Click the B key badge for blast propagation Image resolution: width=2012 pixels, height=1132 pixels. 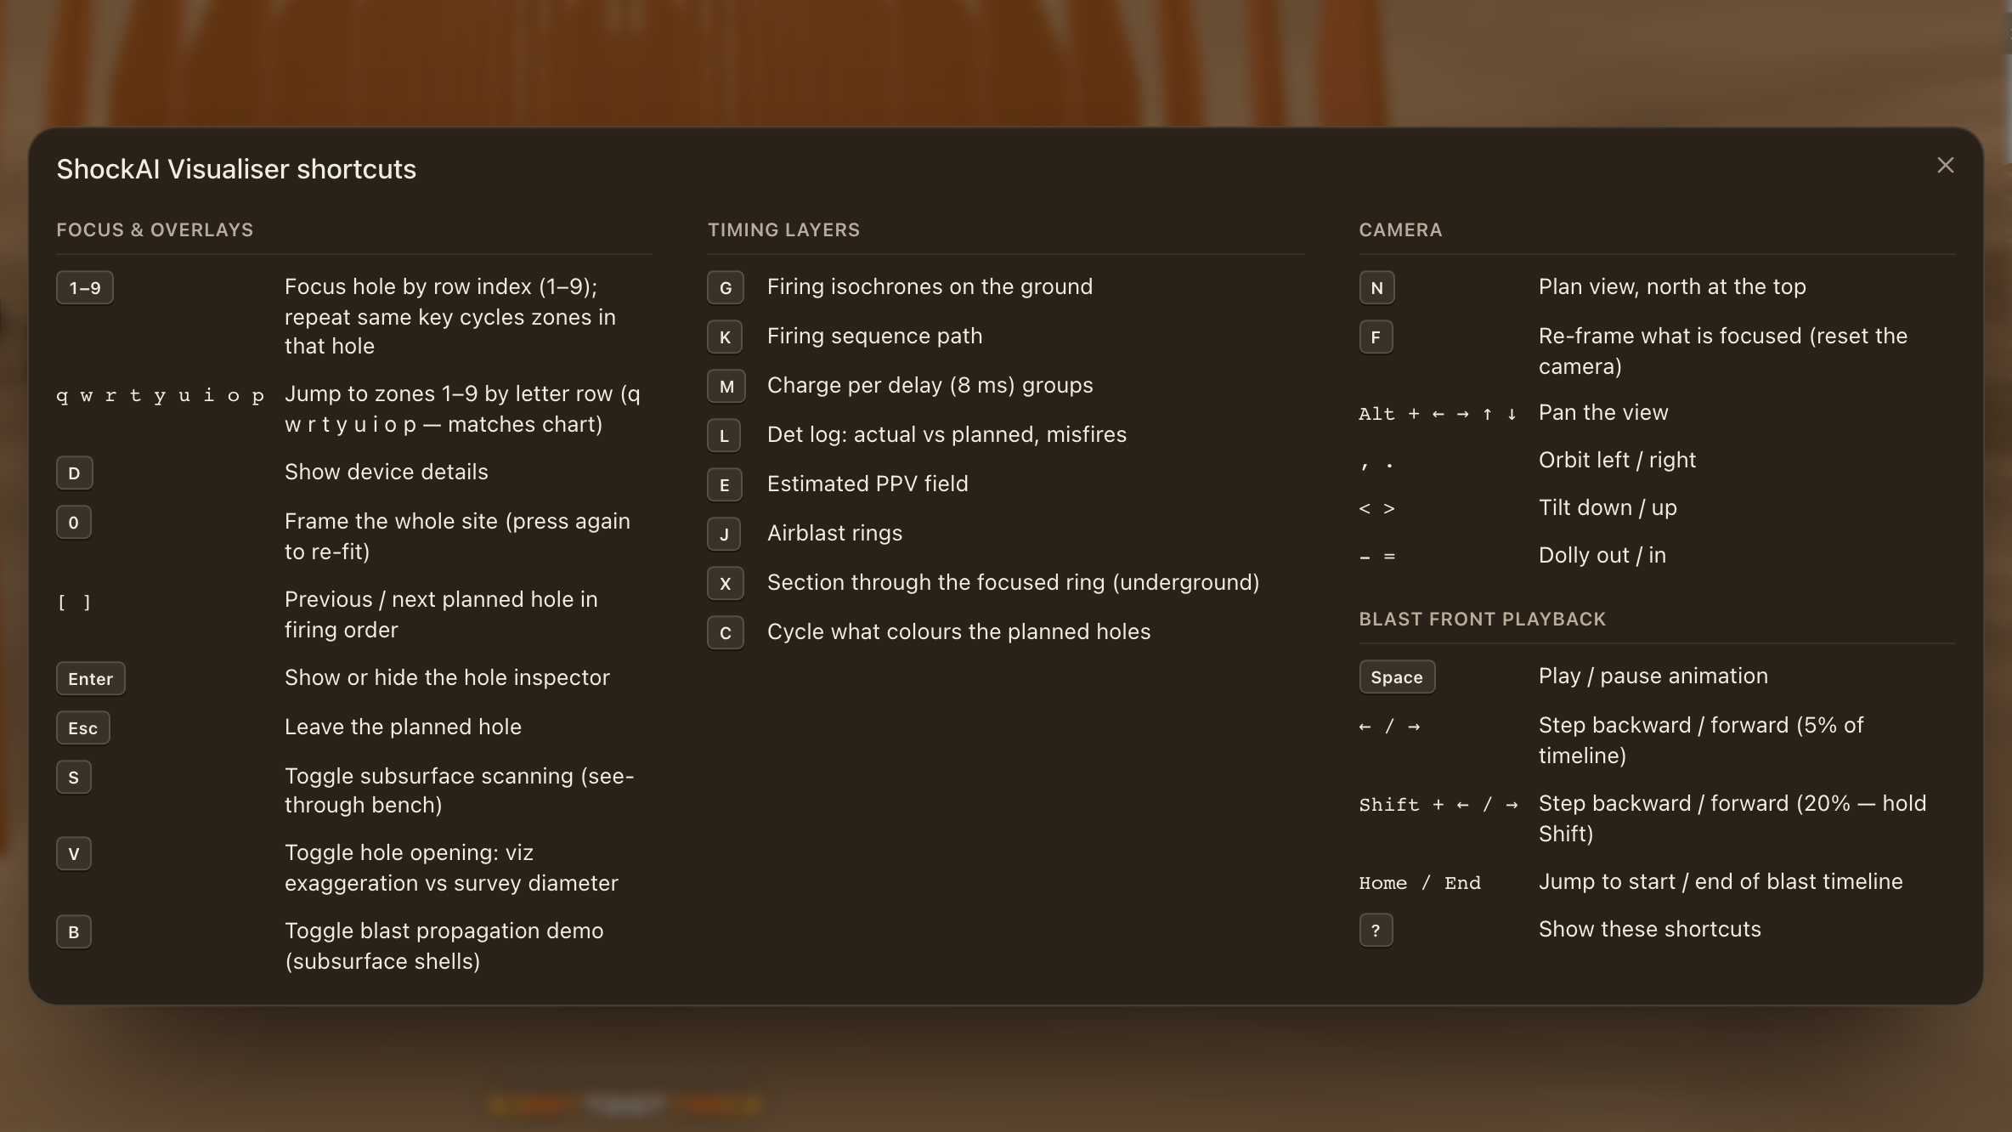point(74,932)
